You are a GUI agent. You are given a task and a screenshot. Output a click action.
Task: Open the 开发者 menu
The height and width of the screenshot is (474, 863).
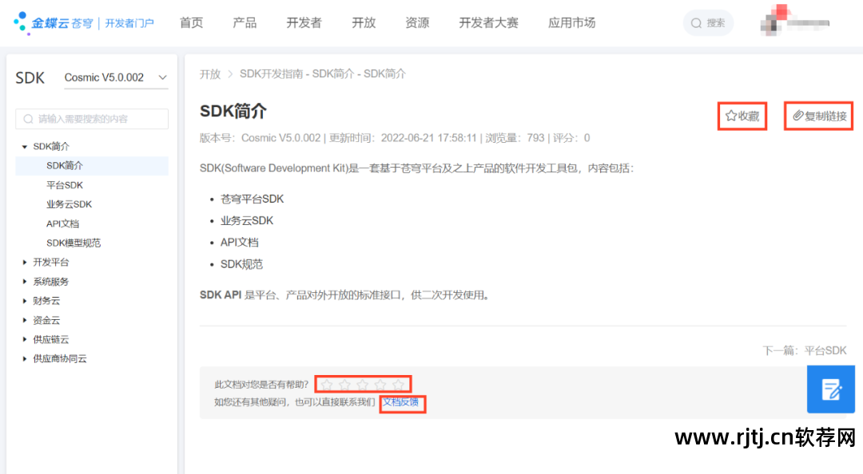click(x=304, y=23)
